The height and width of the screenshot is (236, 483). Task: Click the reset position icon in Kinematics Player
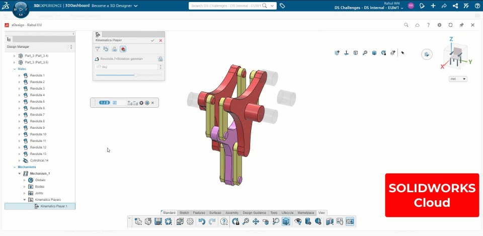click(x=106, y=49)
